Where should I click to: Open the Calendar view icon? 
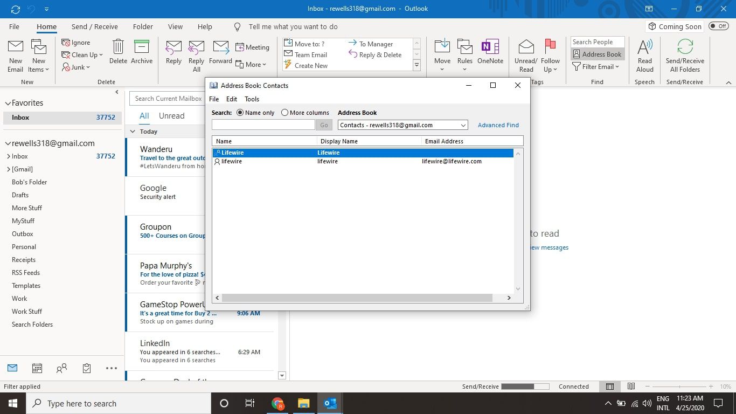[37, 368]
